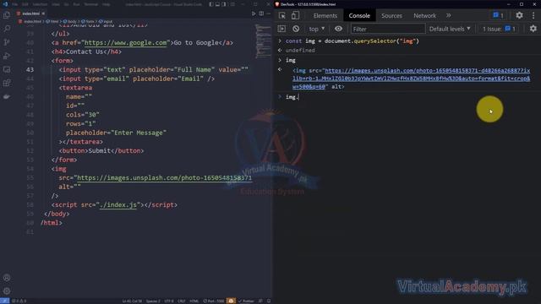Click the body breadcrumb segment

tap(70, 21)
